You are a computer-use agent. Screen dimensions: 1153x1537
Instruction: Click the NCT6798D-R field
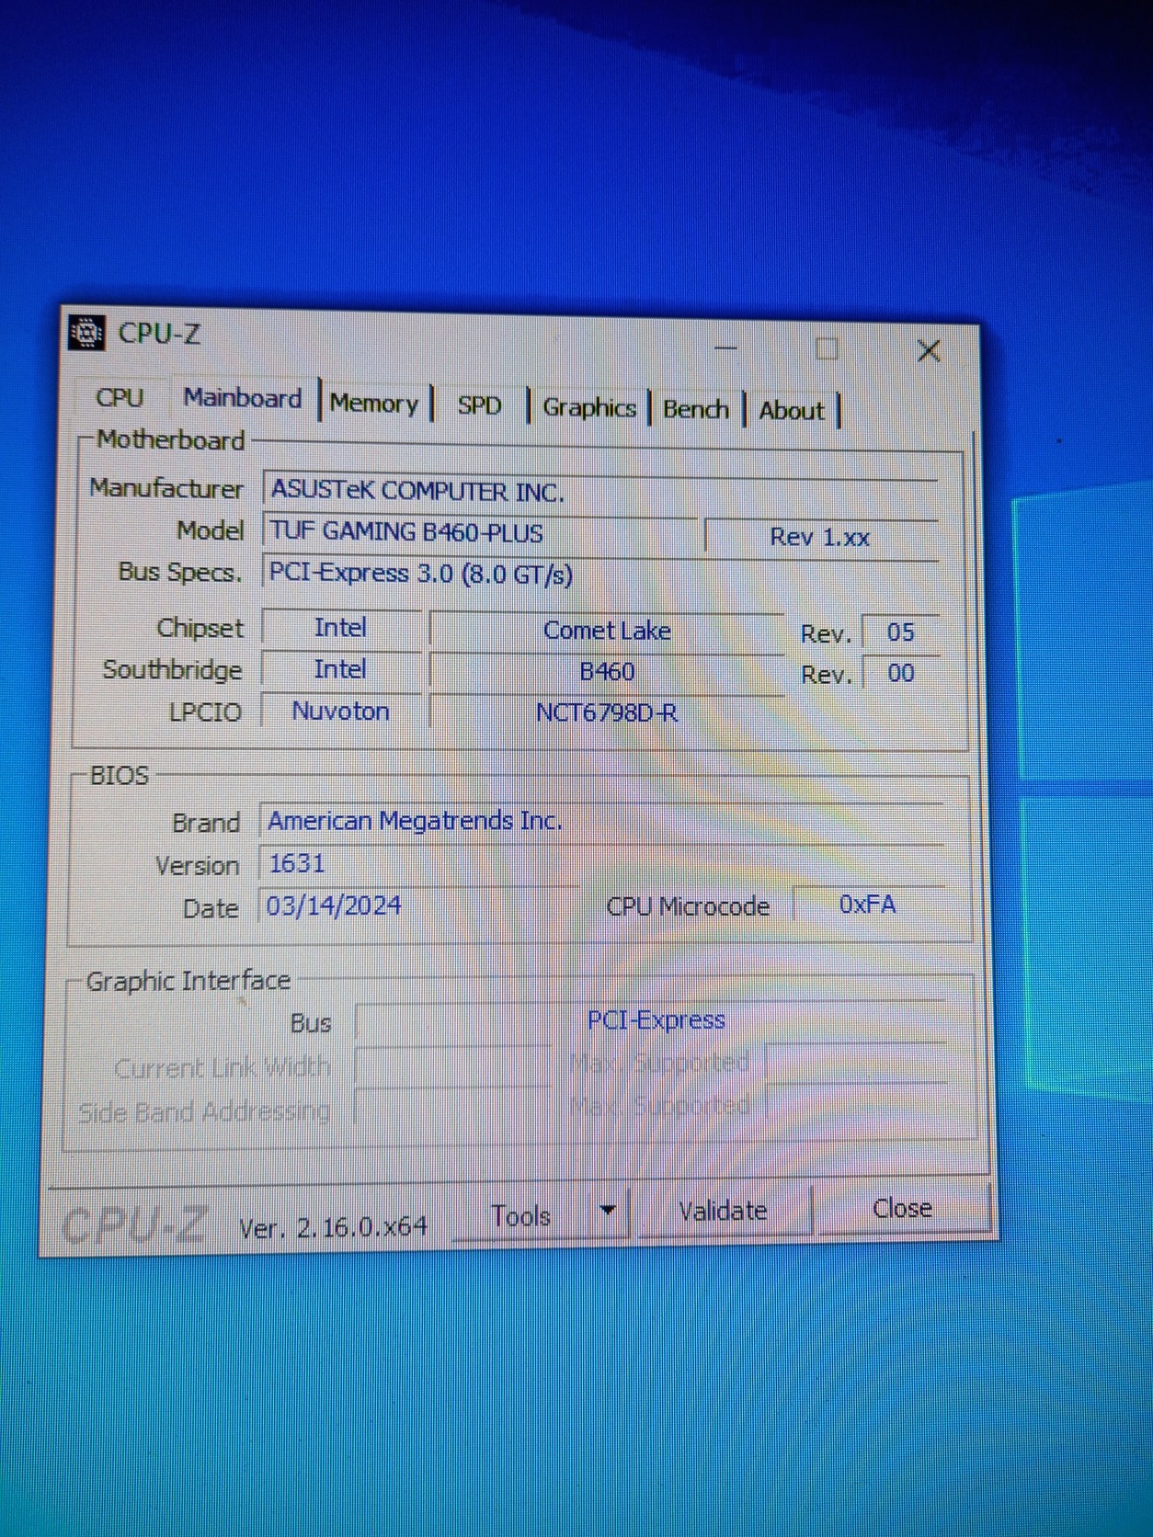(607, 713)
